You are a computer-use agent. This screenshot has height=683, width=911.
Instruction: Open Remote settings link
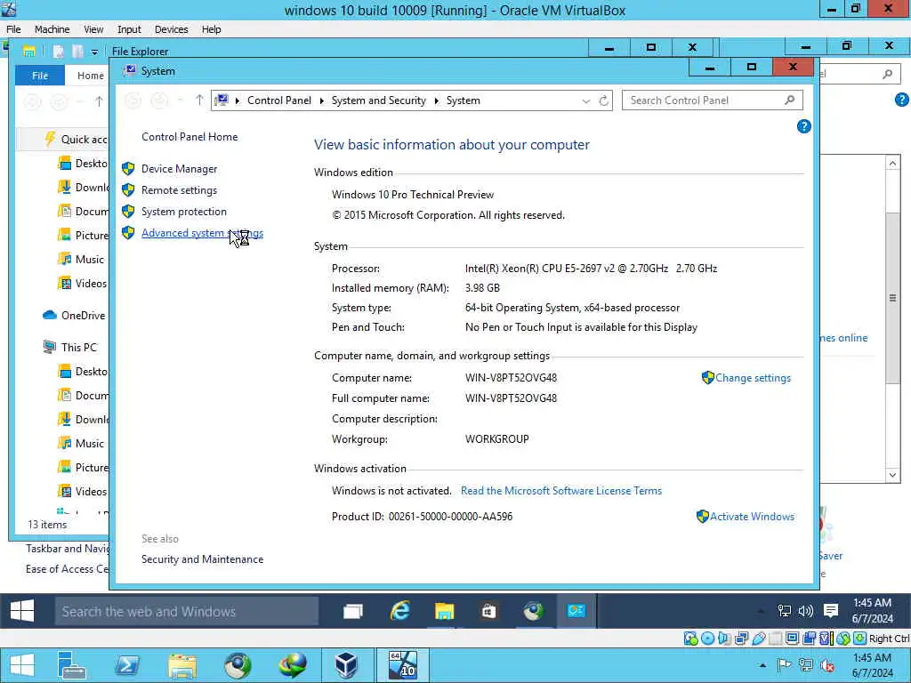(x=179, y=190)
